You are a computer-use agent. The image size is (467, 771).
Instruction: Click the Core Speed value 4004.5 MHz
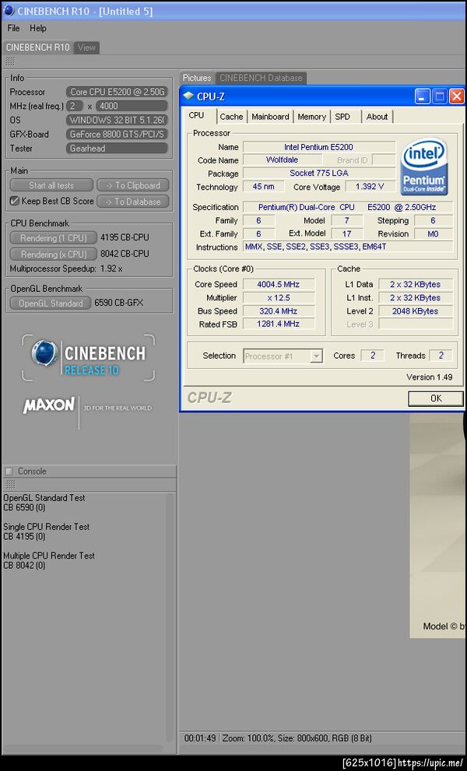279,284
